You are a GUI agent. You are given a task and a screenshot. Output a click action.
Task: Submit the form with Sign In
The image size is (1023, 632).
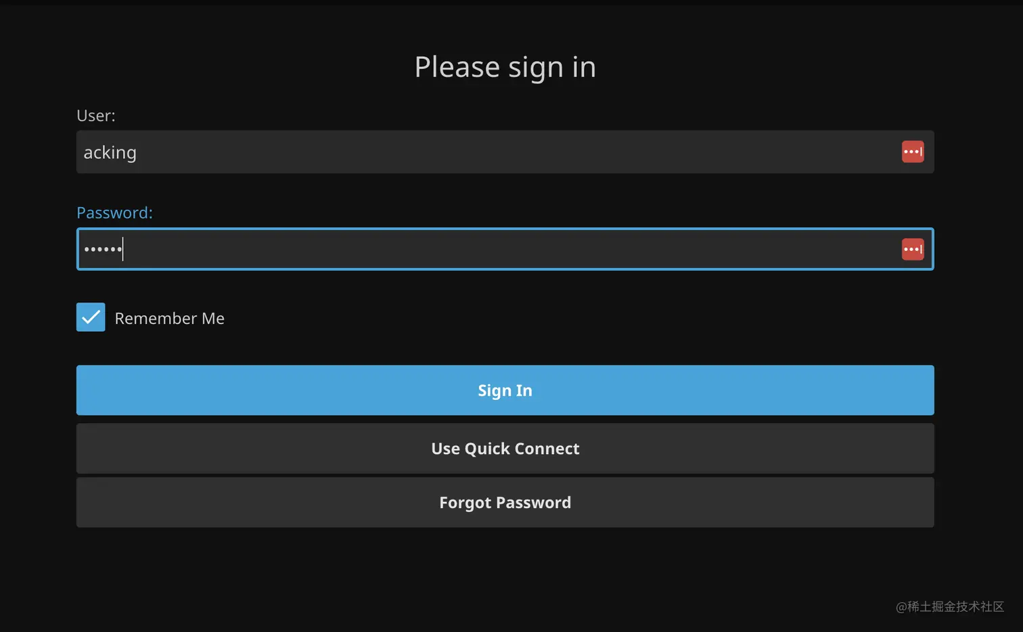[x=505, y=390]
